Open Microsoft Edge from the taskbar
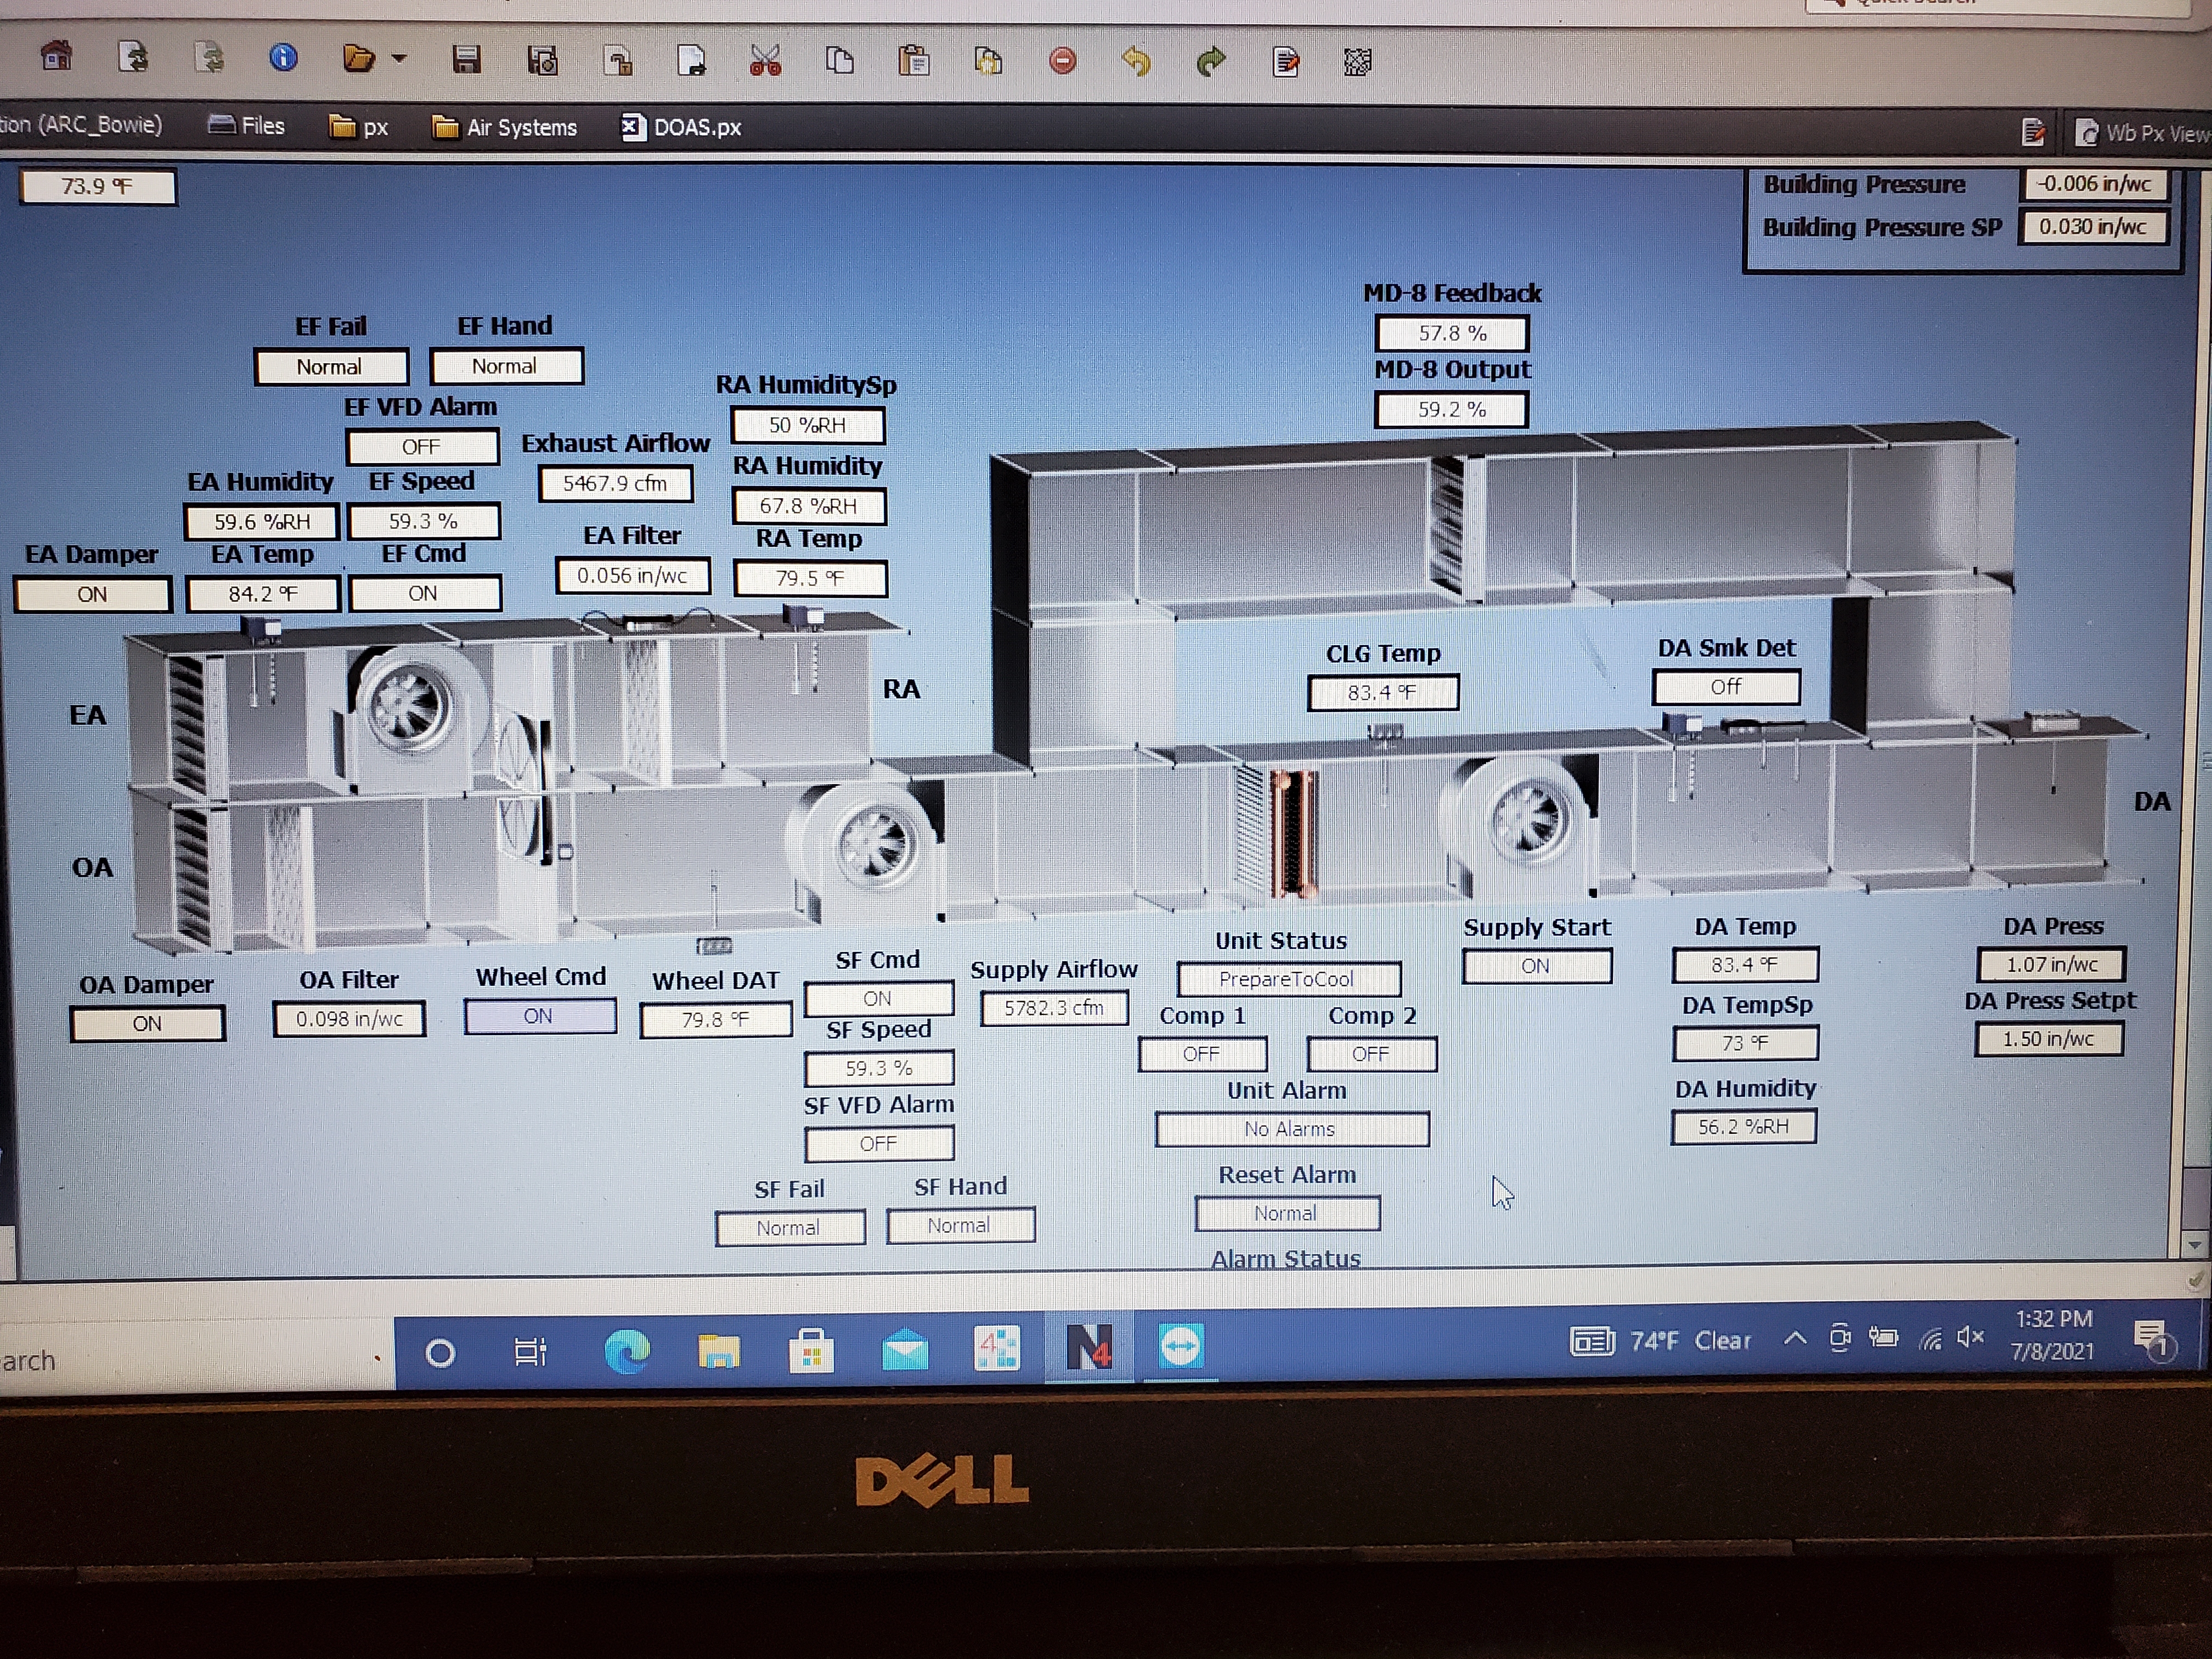This screenshot has width=2212, height=1659. point(627,1351)
